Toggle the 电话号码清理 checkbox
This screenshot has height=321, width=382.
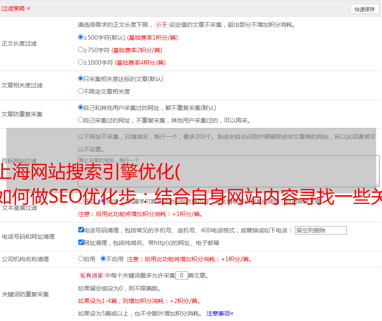tap(81, 230)
